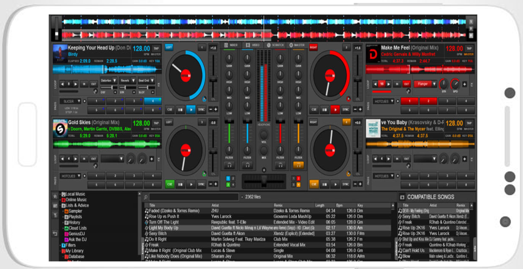Play the Make Me Feel deck

click(x=335, y=110)
